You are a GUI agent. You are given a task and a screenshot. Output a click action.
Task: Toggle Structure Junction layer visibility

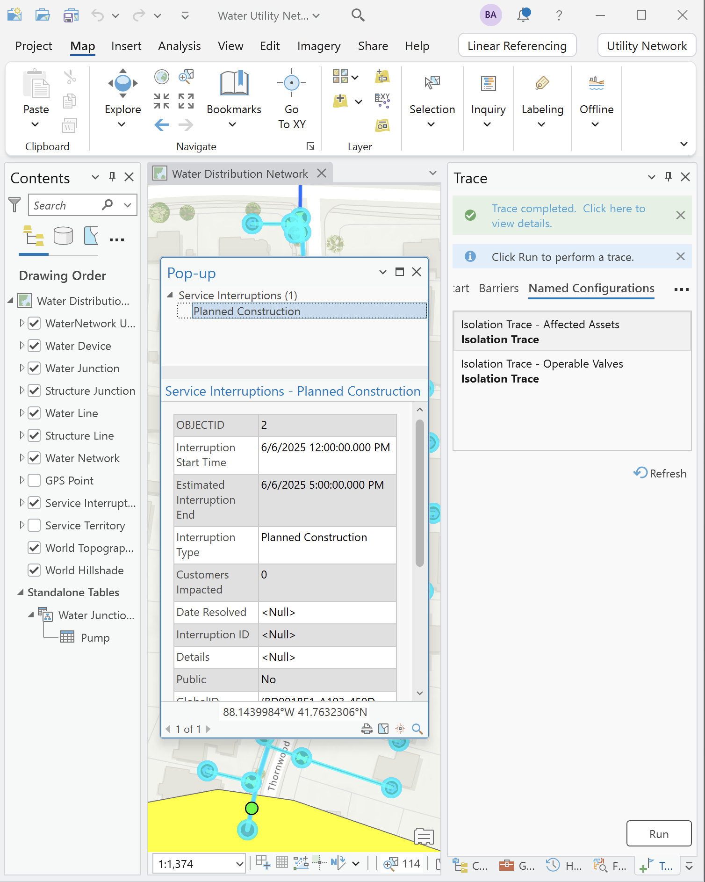click(x=34, y=391)
